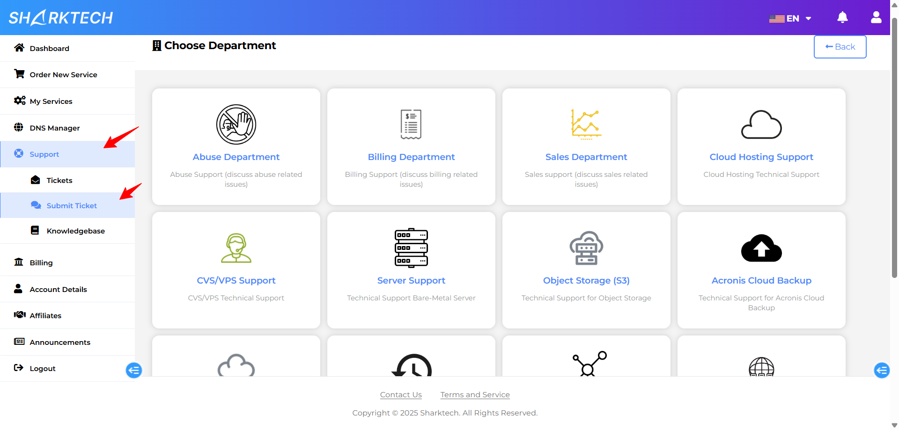Open Billing menu item
The width and height of the screenshot is (899, 430).
tap(67, 262)
